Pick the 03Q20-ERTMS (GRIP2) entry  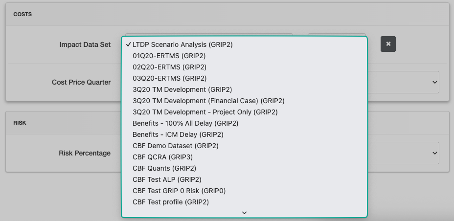click(169, 78)
